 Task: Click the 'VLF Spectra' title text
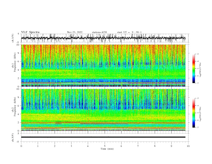[30, 32]
